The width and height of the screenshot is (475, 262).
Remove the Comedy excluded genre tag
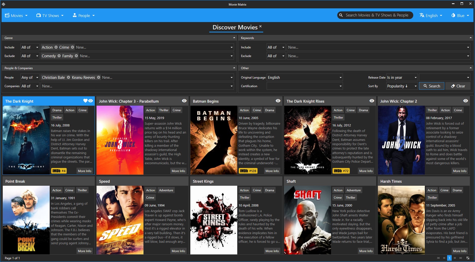click(59, 56)
